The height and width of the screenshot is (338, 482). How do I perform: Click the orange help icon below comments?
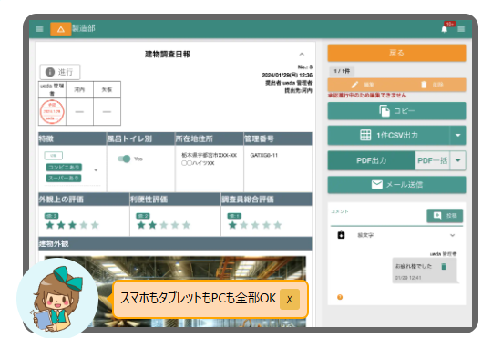340,297
